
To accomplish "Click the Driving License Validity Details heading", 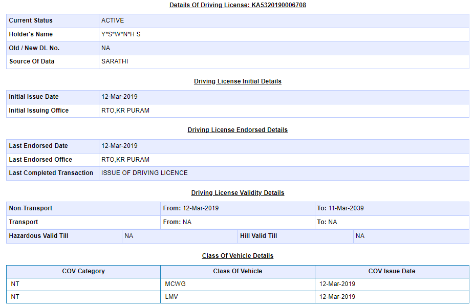I will pyautogui.click(x=237, y=193).
